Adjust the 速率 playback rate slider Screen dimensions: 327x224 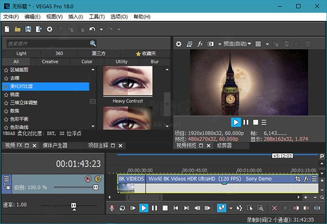[x=74, y=205]
